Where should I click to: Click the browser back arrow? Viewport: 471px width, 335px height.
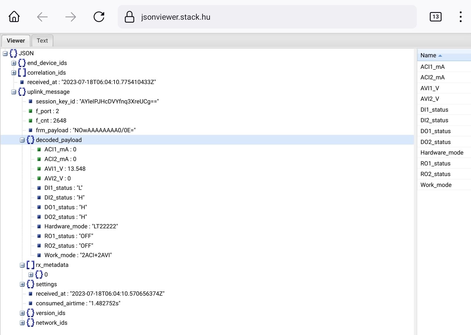pos(42,17)
